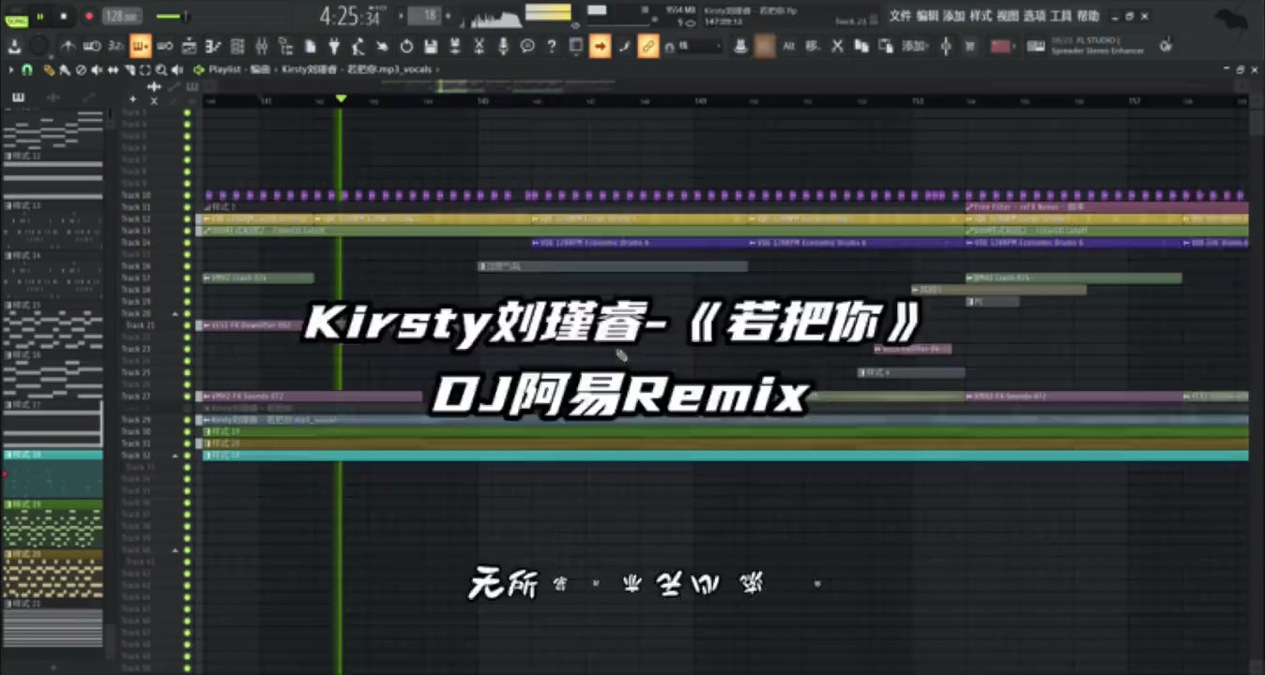Screen dimensions: 1265x675
Task: Toggle SONG/PAT mode switch
Action: tap(16, 19)
